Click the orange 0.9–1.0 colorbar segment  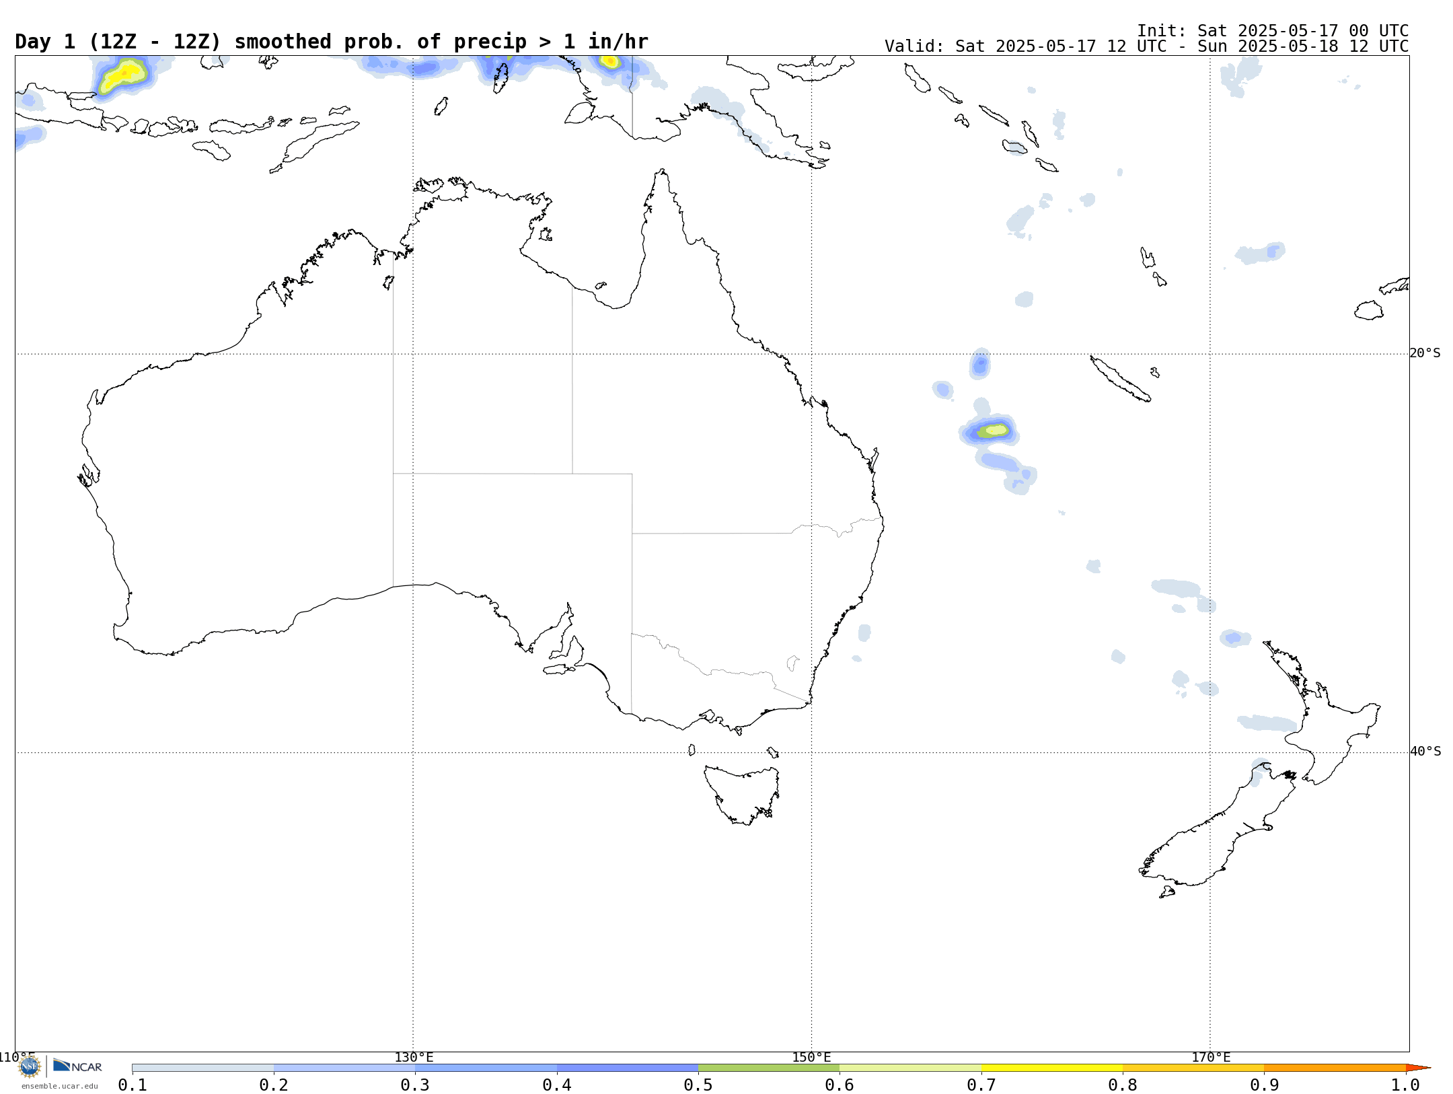tap(1335, 1068)
